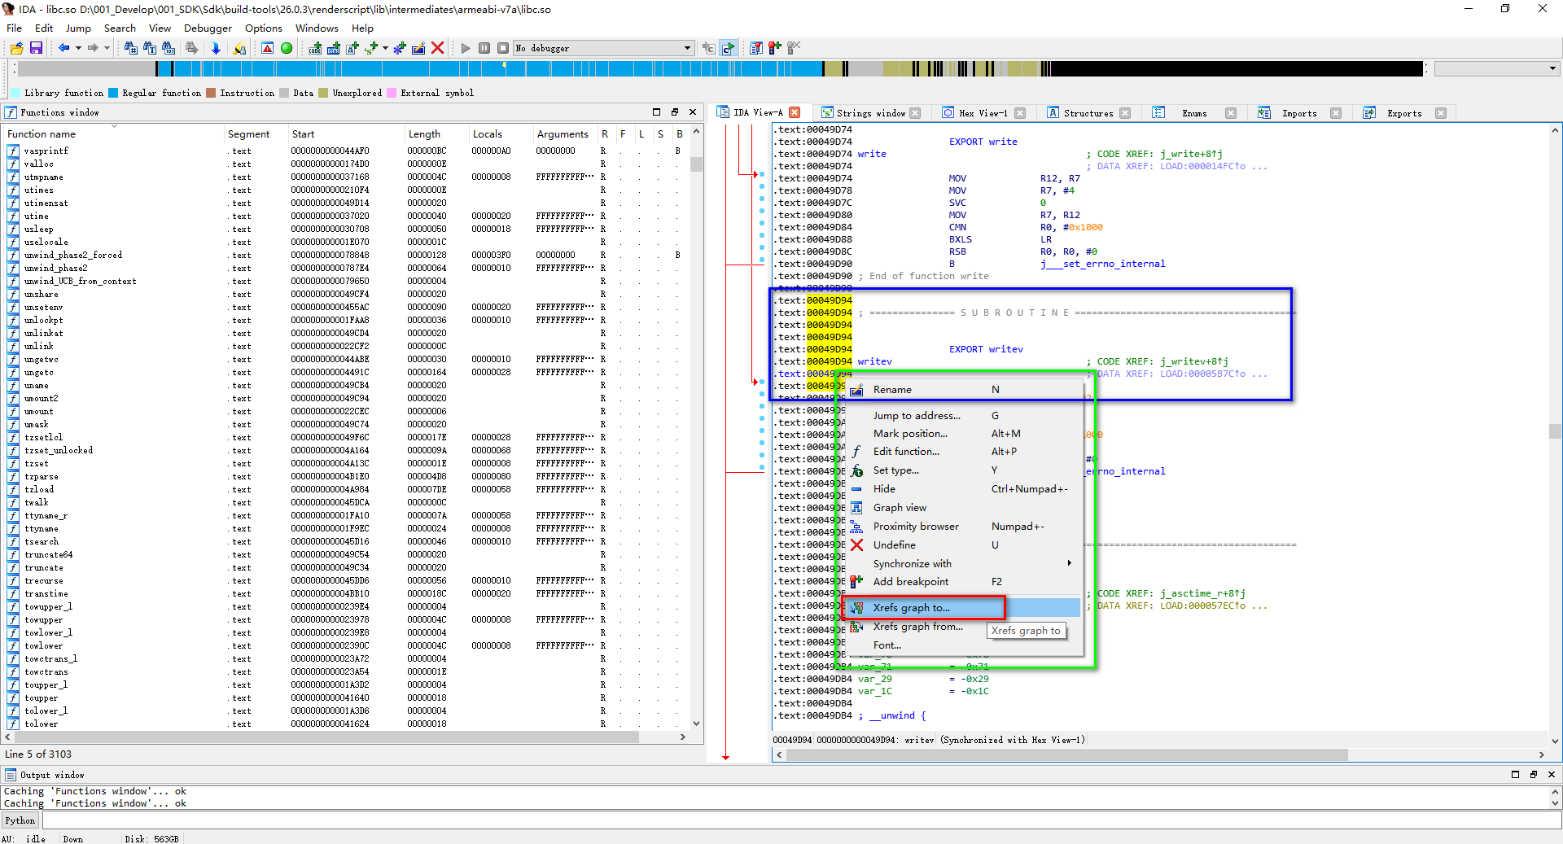This screenshot has width=1563, height=844.
Task: Open the Debugger menu
Action: (x=208, y=28)
